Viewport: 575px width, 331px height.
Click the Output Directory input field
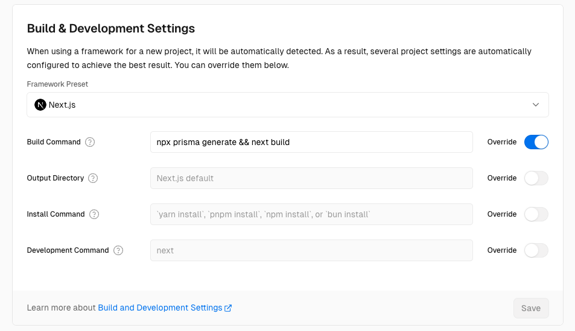[x=311, y=178]
